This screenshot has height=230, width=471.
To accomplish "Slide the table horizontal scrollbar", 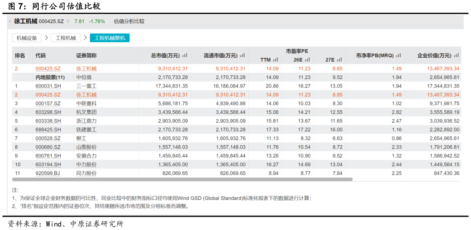I will 182,179.
